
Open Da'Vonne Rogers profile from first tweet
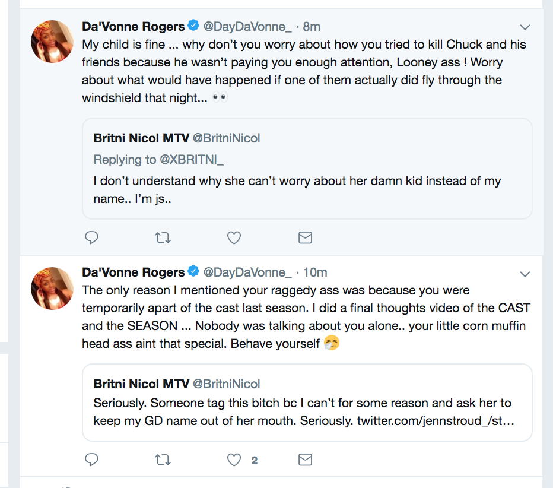(x=134, y=27)
